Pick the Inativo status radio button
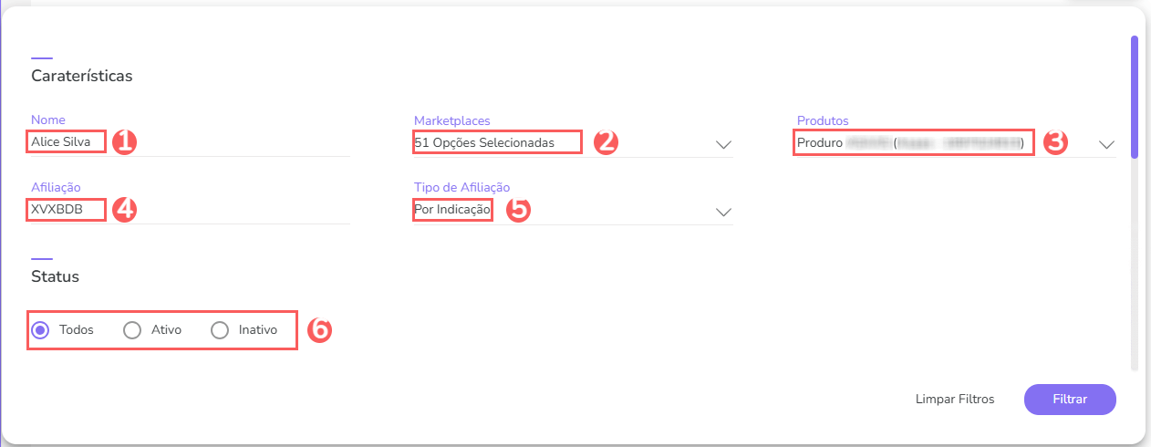The height and width of the screenshot is (447, 1151). coord(220,330)
